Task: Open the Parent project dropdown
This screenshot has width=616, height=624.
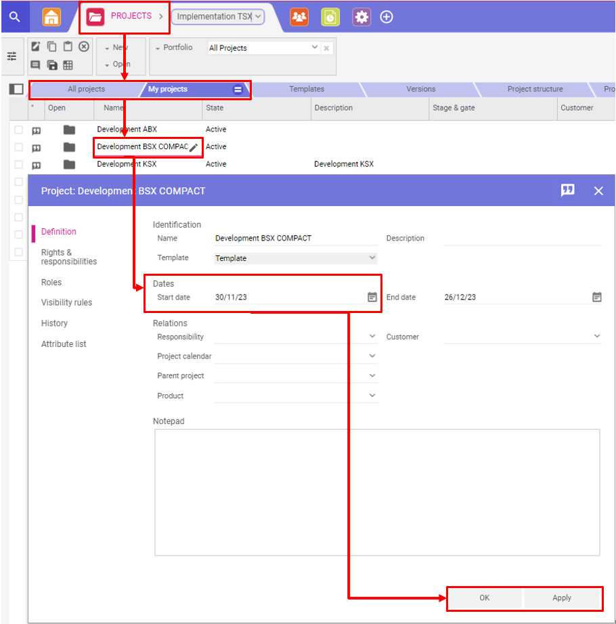Action: pyautogui.click(x=371, y=375)
